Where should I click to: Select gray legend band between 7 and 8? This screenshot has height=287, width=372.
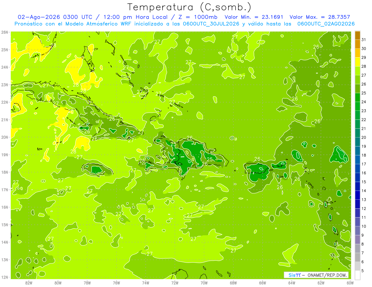[x=357, y=249]
